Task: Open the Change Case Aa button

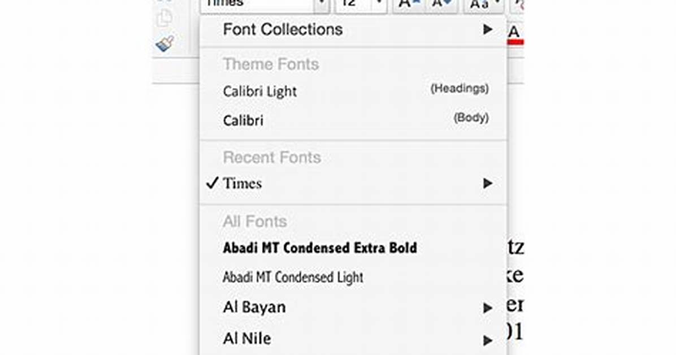Action: [484, 5]
